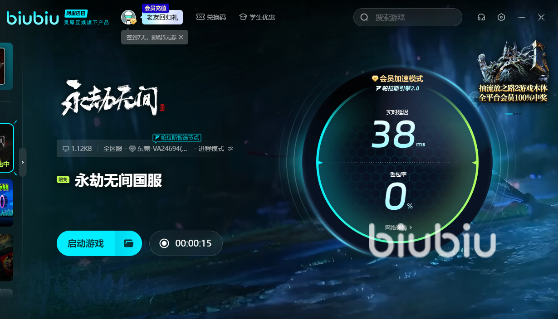Click 启动游戏 launch button
The height and width of the screenshot is (319, 558).
coord(86,243)
